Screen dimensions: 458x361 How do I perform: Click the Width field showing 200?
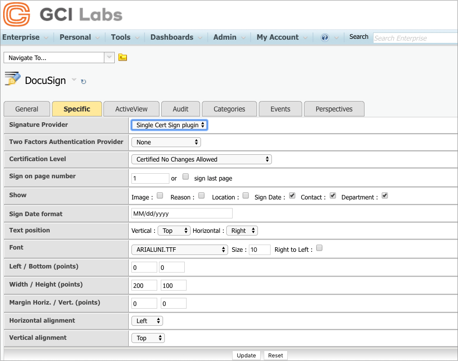coord(144,285)
